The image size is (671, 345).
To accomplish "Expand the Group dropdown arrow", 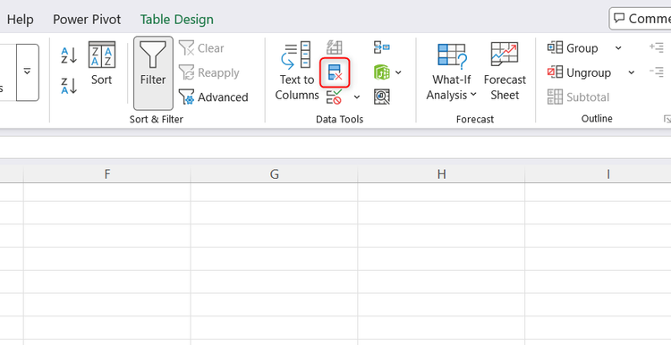I will [x=618, y=48].
